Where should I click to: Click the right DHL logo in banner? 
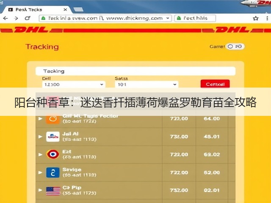pos(232,30)
